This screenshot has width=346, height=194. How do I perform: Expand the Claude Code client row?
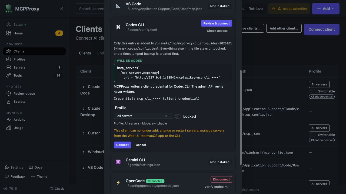pos(84,87)
